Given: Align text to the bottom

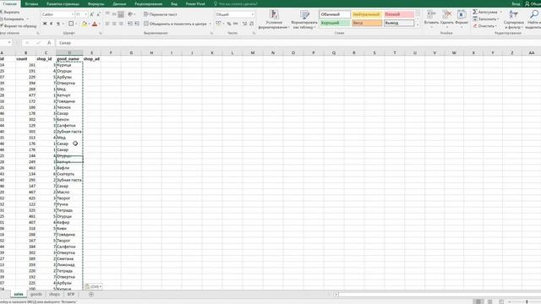Looking at the screenshot, I should click(121, 14).
